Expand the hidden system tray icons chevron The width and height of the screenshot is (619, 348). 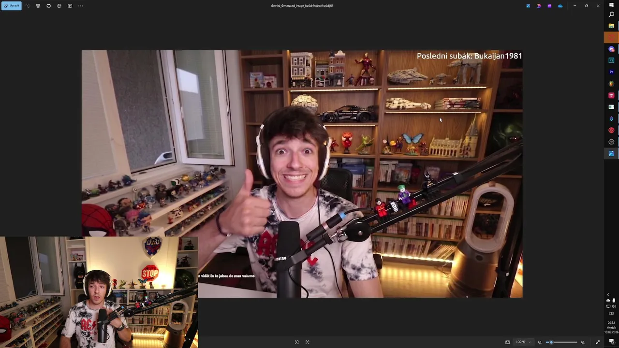coord(608,295)
